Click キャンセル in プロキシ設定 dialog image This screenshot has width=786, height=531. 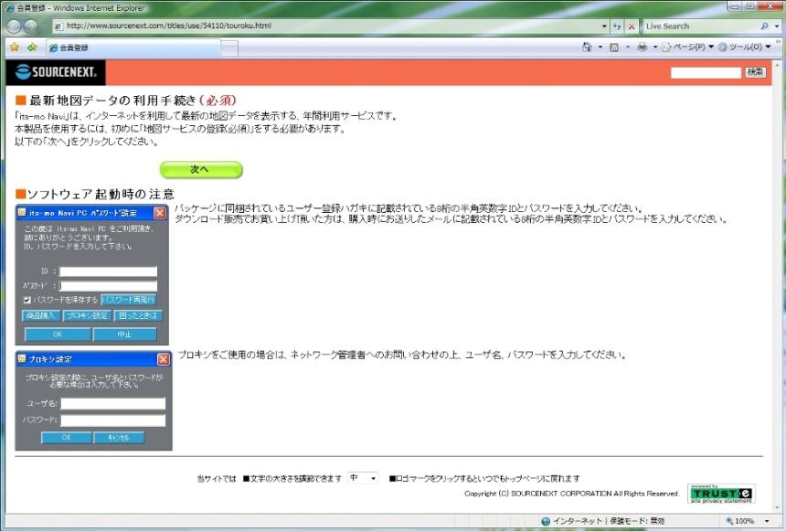(119, 438)
